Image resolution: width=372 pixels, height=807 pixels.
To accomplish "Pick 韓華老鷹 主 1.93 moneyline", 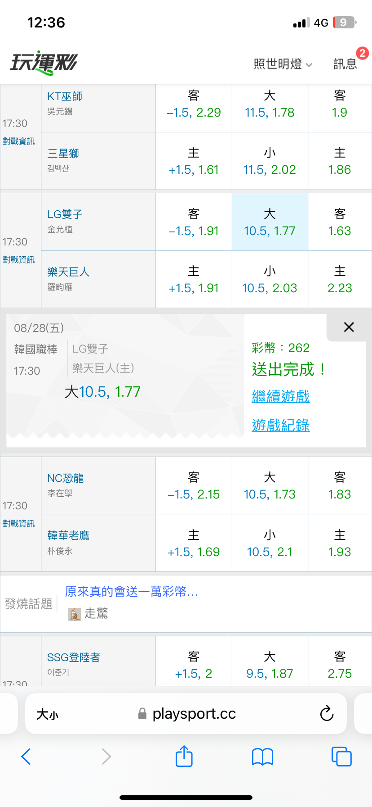I will (340, 543).
